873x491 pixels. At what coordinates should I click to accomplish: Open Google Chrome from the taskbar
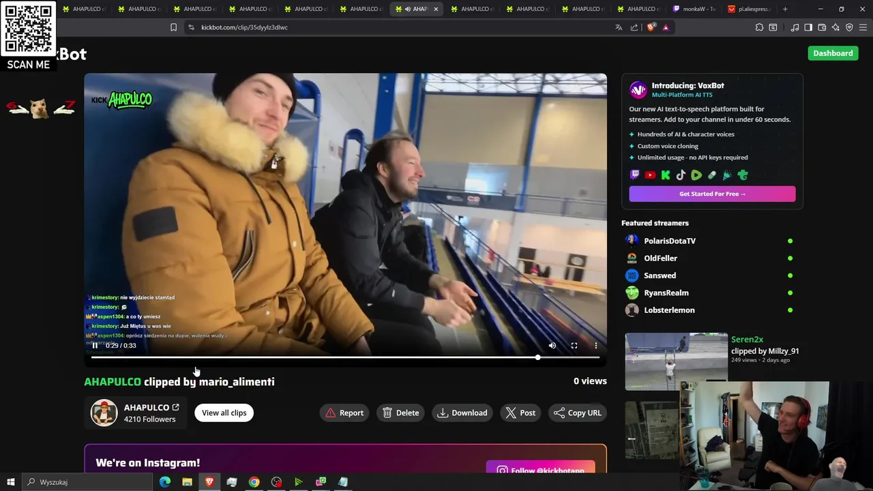click(x=254, y=482)
